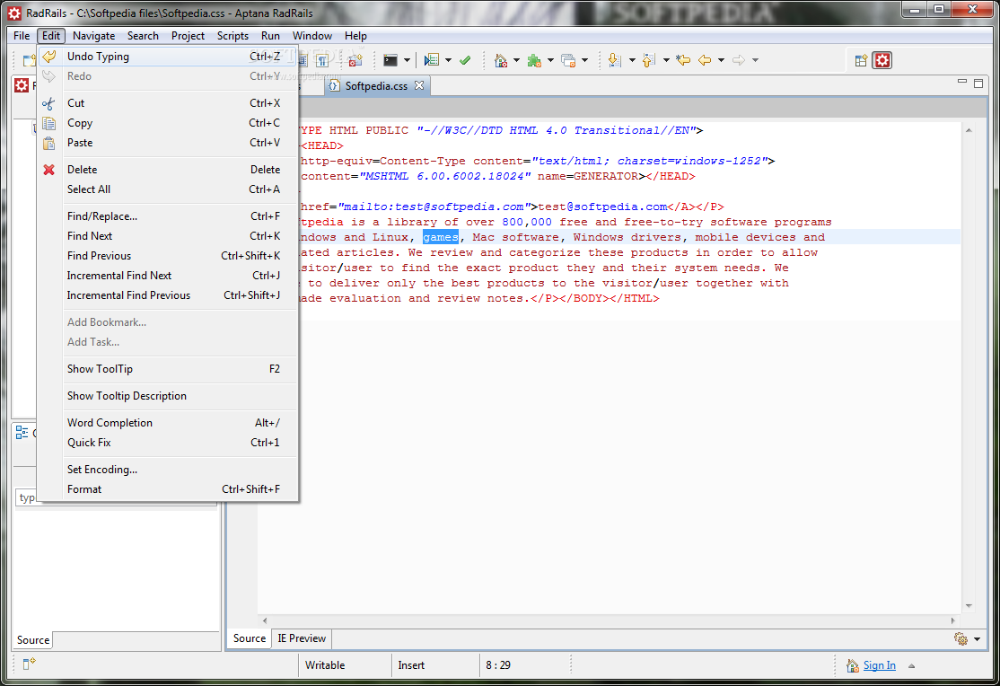Open the Scripts menu

click(232, 36)
